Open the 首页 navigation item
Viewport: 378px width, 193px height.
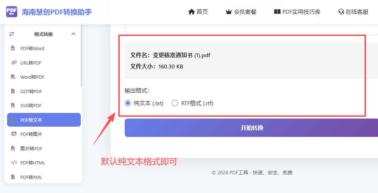point(198,12)
